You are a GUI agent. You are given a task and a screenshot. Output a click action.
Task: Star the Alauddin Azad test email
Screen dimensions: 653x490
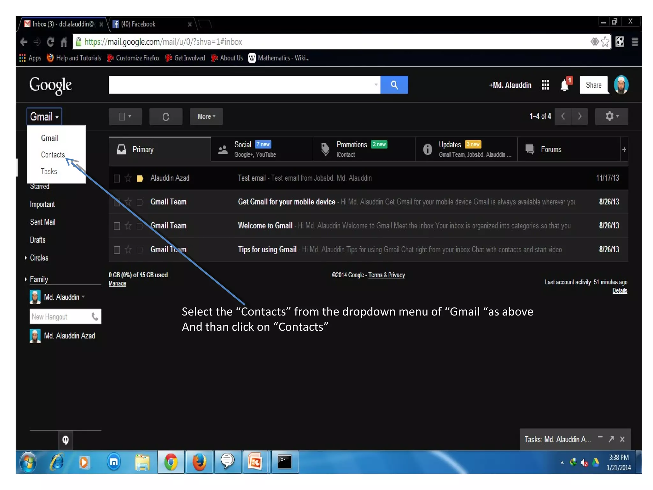[x=128, y=178]
